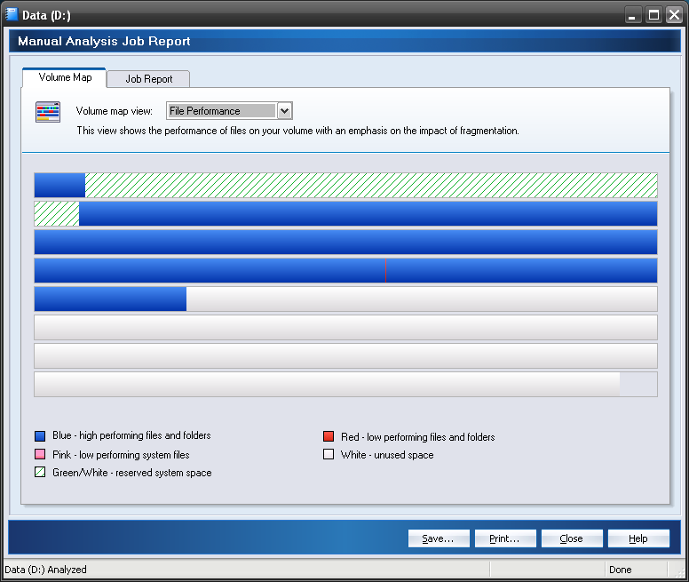Viewport: 689px width, 582px height.
Task: Click the volume map view icon
Action: point(48,112)
